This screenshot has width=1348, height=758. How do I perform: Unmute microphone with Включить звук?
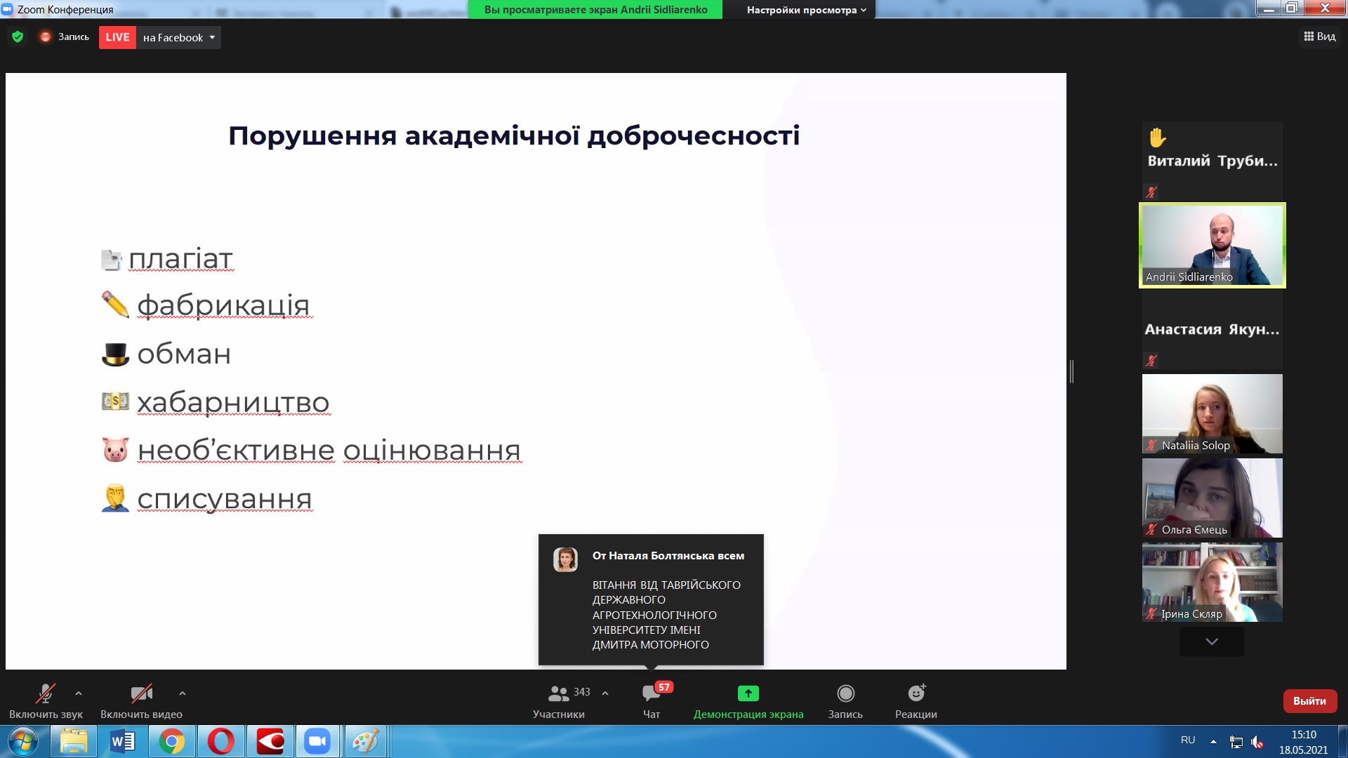(46, 694)
